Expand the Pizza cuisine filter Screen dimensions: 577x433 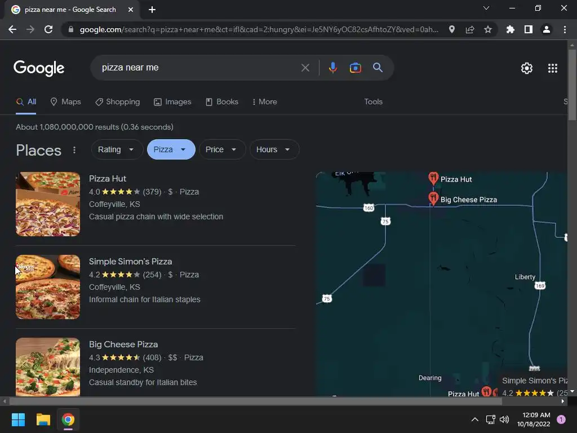[x=171, y=149]
